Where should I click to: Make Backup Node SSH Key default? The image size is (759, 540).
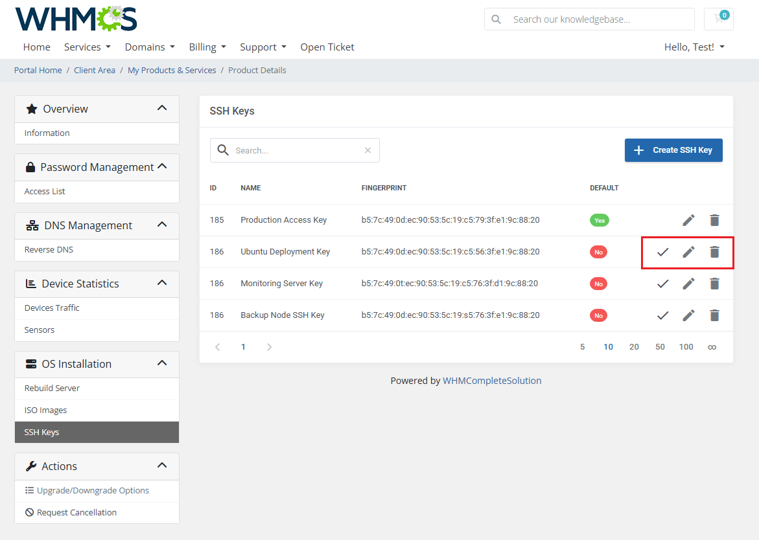[x=662, y=316]
